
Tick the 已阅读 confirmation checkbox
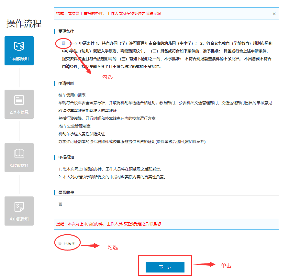tap(59, 243)
